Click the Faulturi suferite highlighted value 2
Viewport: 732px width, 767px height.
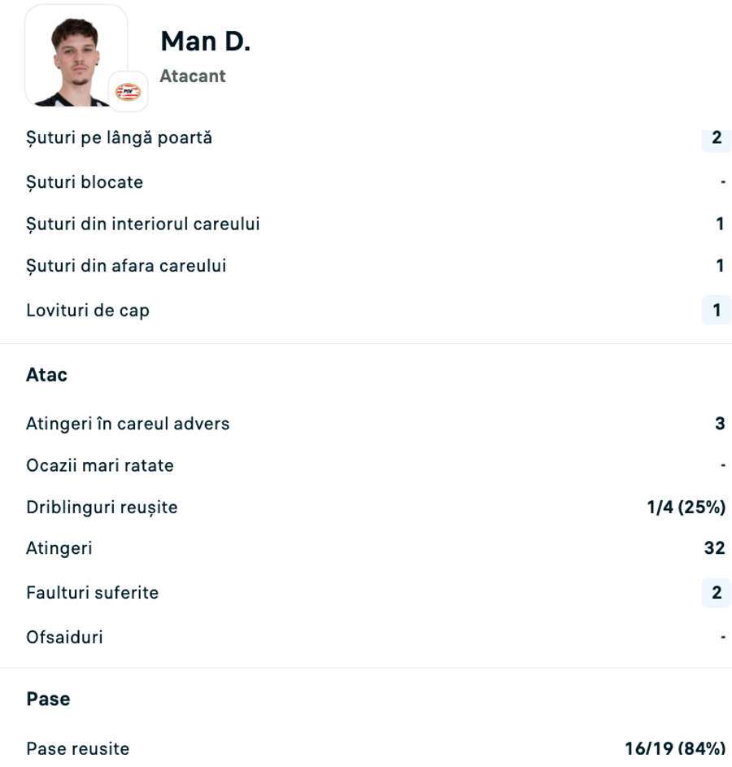pyautogui.click(x=717, y=592)
